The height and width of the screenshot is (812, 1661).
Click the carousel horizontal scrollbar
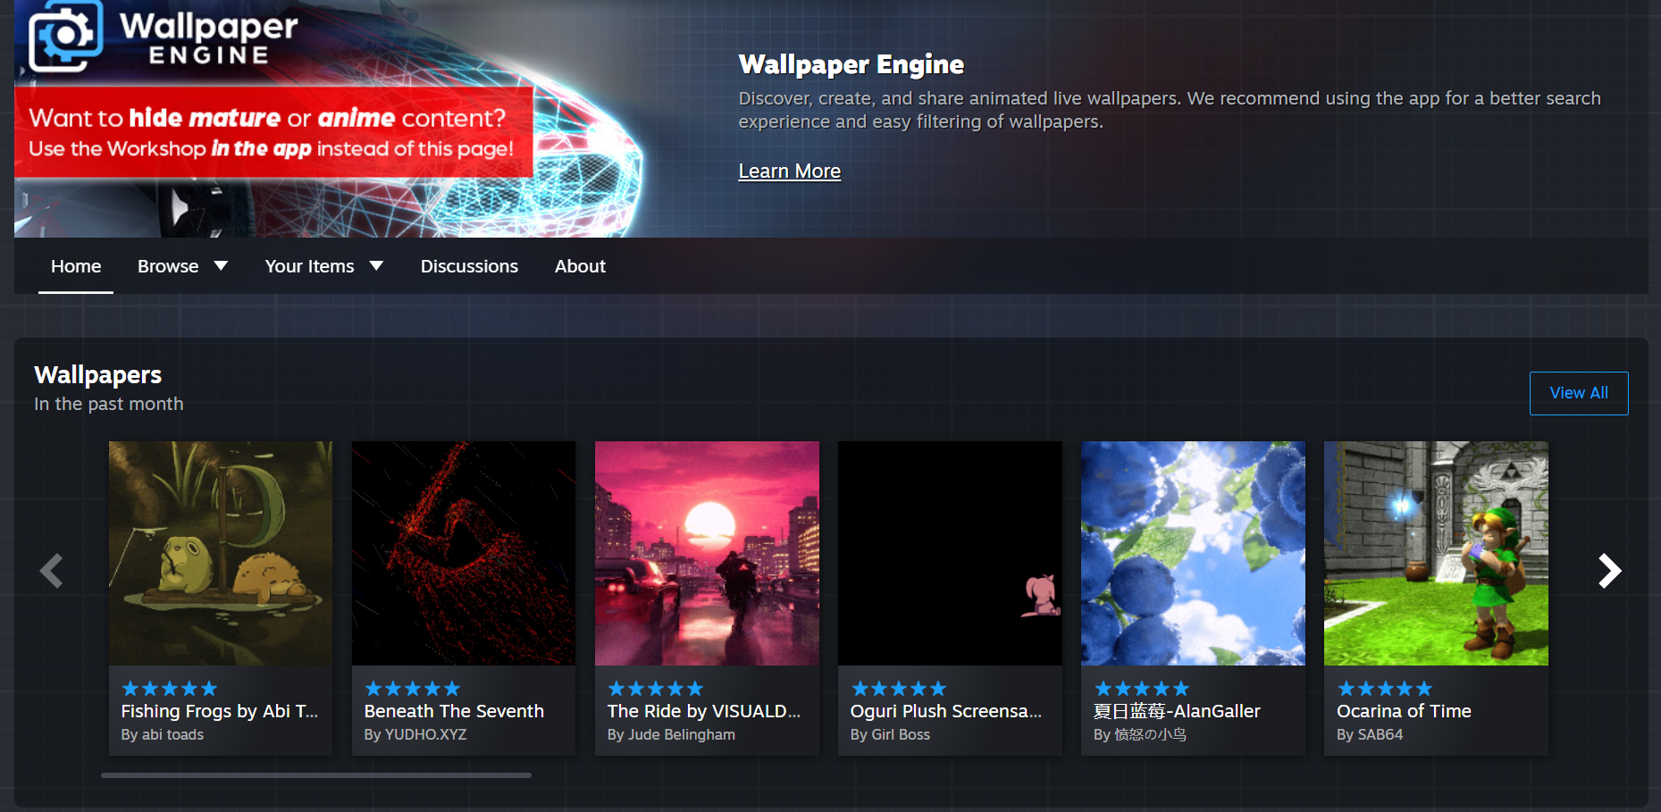(316, 775)
